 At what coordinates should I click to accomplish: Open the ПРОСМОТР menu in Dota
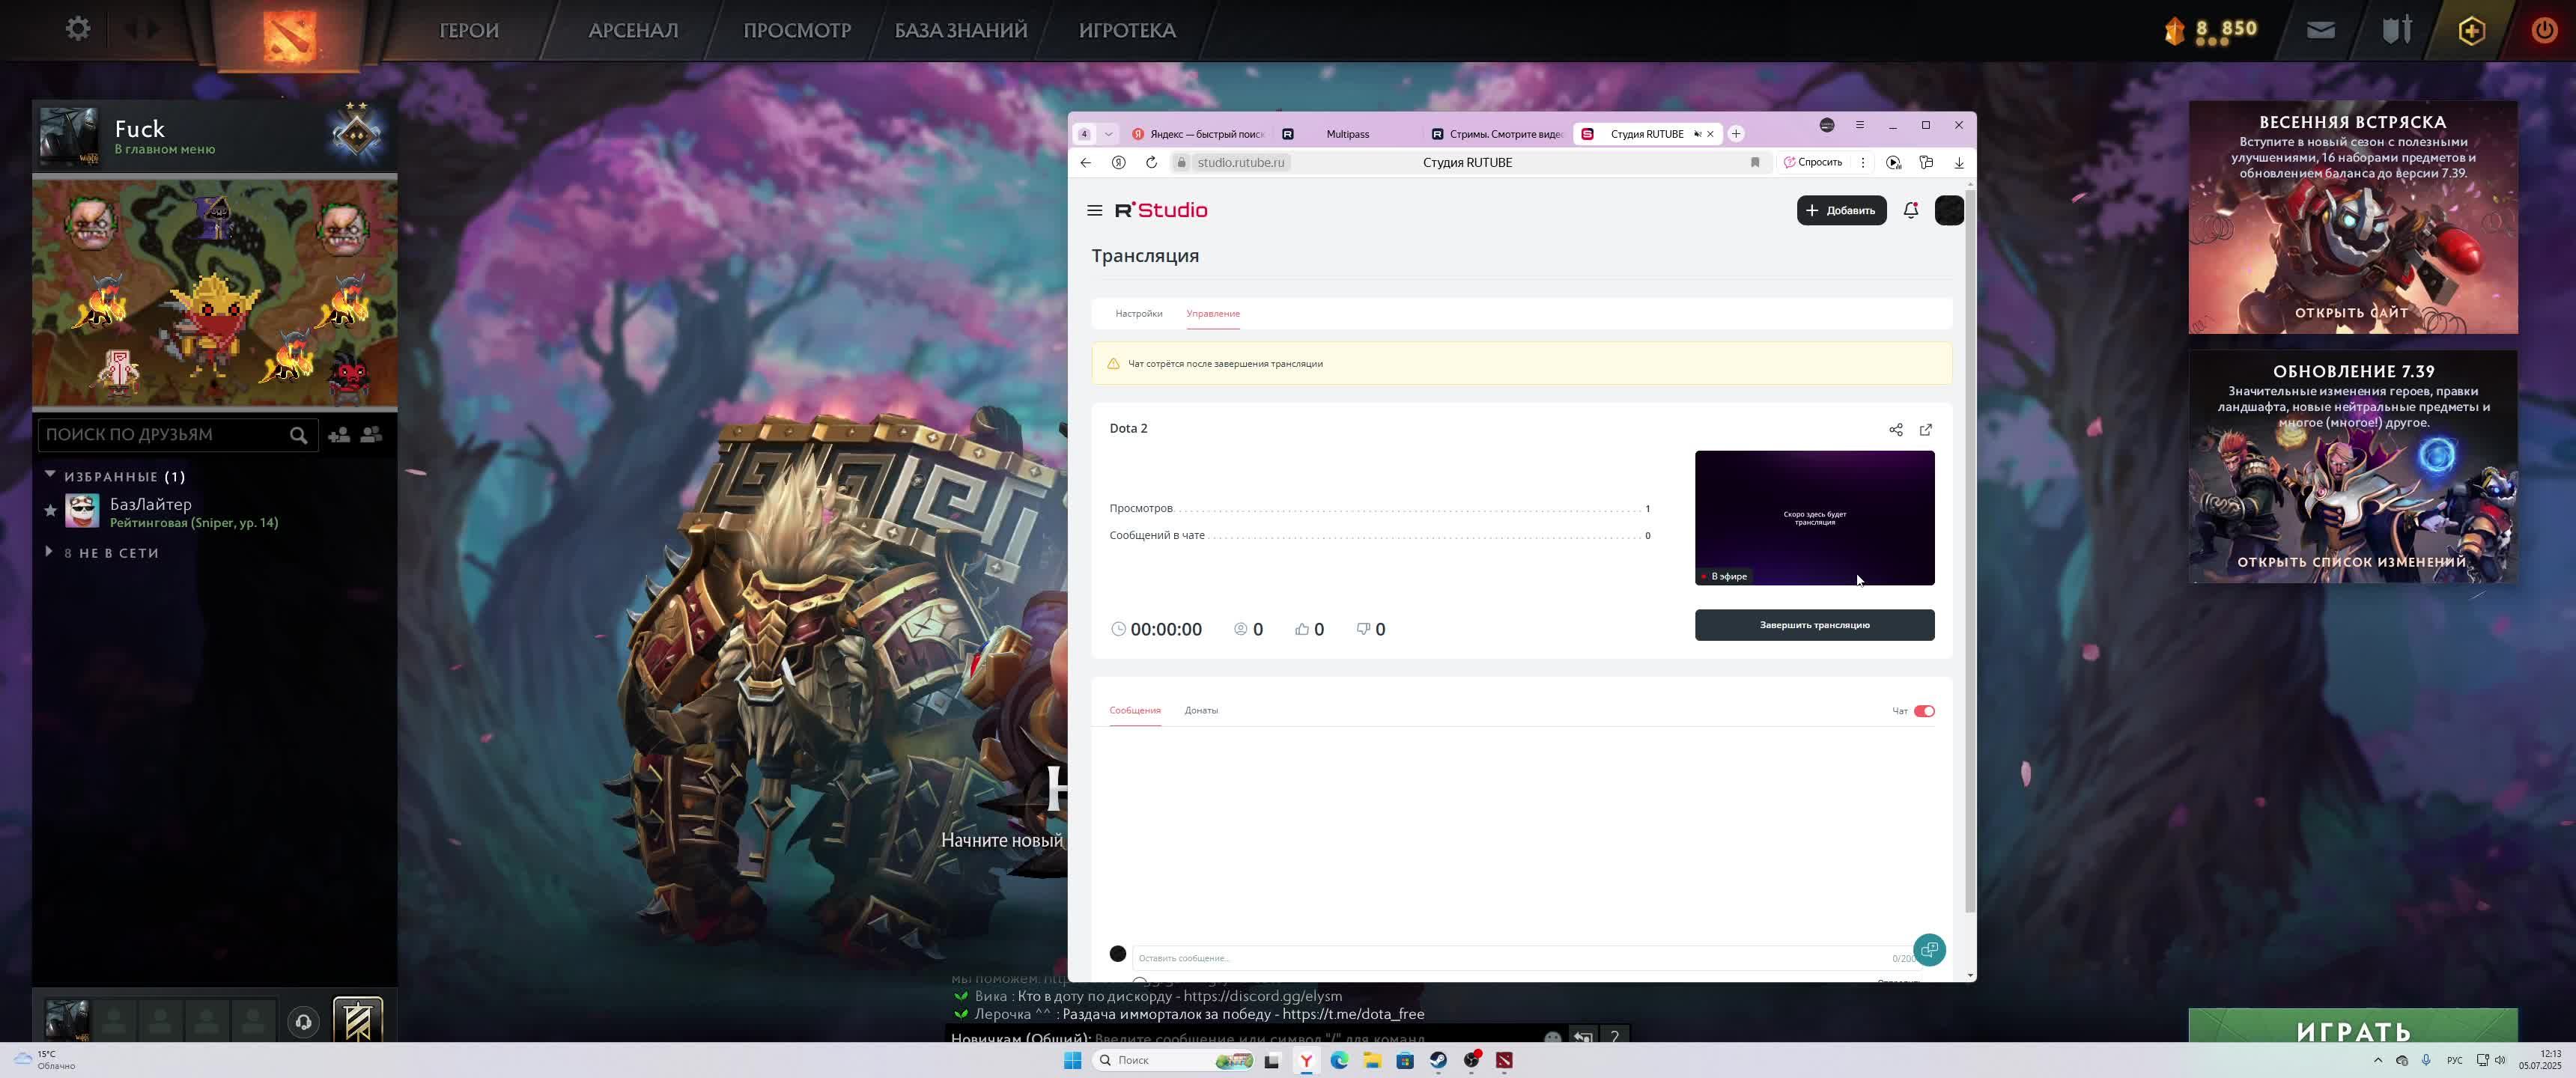tap(797, 30)
